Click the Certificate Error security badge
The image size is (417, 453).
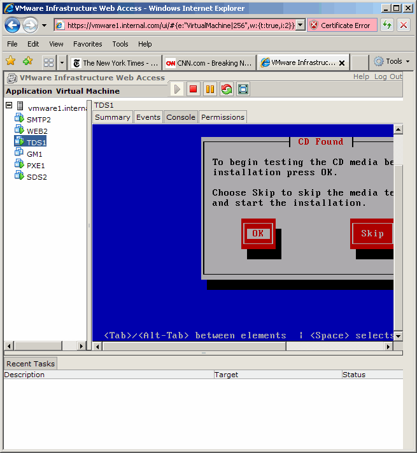coord(340,25)
